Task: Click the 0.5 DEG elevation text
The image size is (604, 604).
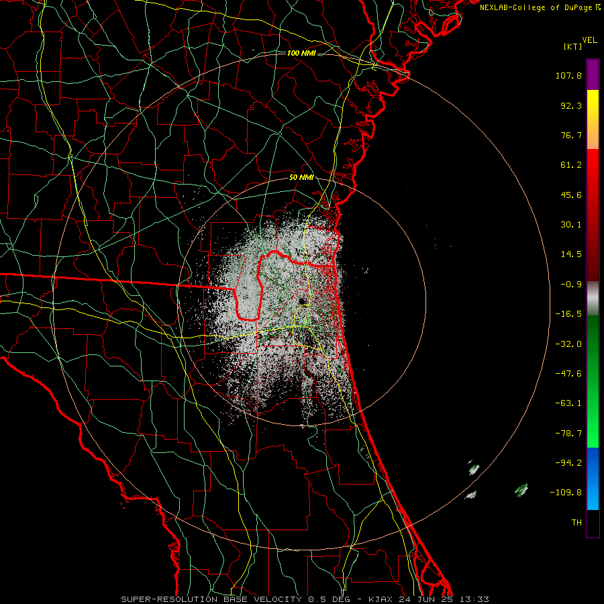Action: (x=329, y=599)
